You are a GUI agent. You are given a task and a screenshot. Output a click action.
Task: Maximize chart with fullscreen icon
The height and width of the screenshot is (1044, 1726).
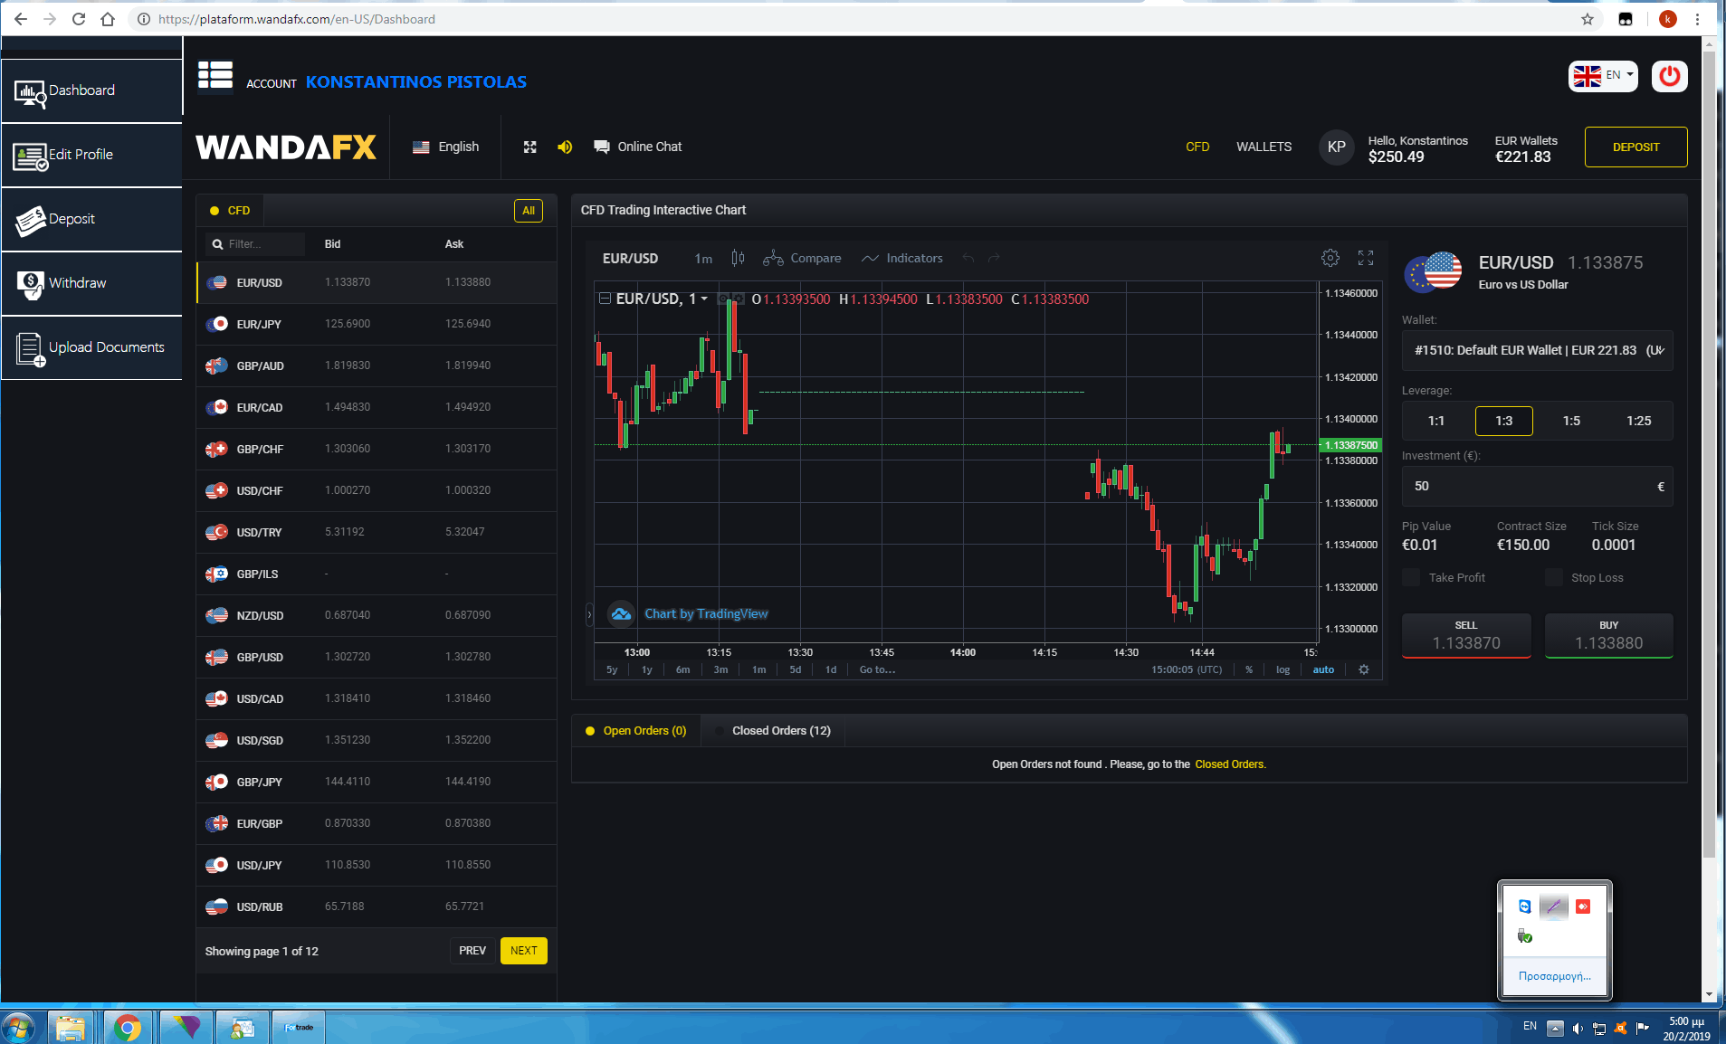coord(1366,258)
